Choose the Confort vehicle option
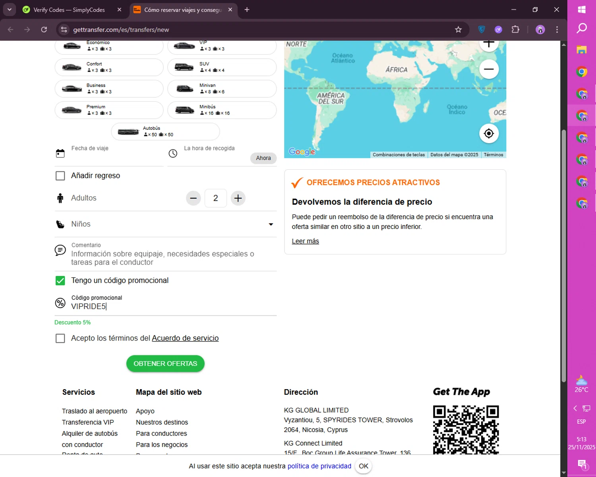 pyautogui.click(x=109, y=67)
